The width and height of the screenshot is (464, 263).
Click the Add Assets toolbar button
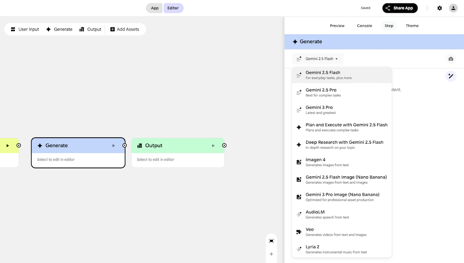click(x=124, y=29)
